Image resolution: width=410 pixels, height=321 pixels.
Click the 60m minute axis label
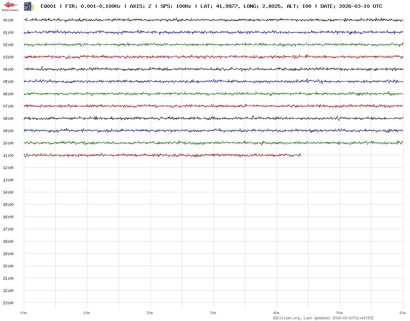[x=403, y=313]
